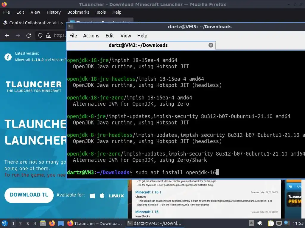Click the openjdk-8-jre-headless package name

(x=99, y=135)
